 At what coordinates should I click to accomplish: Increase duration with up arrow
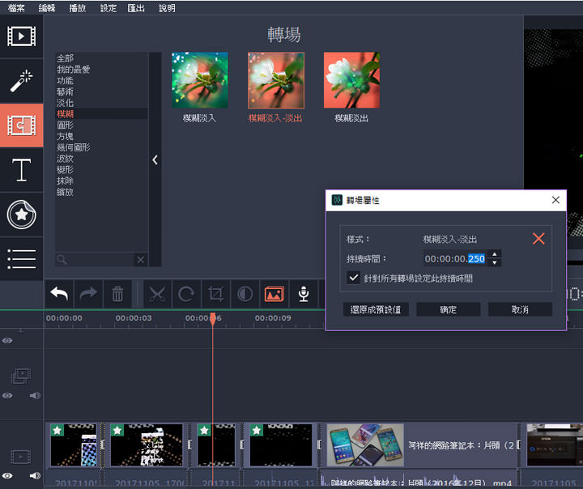coord(495,254)
